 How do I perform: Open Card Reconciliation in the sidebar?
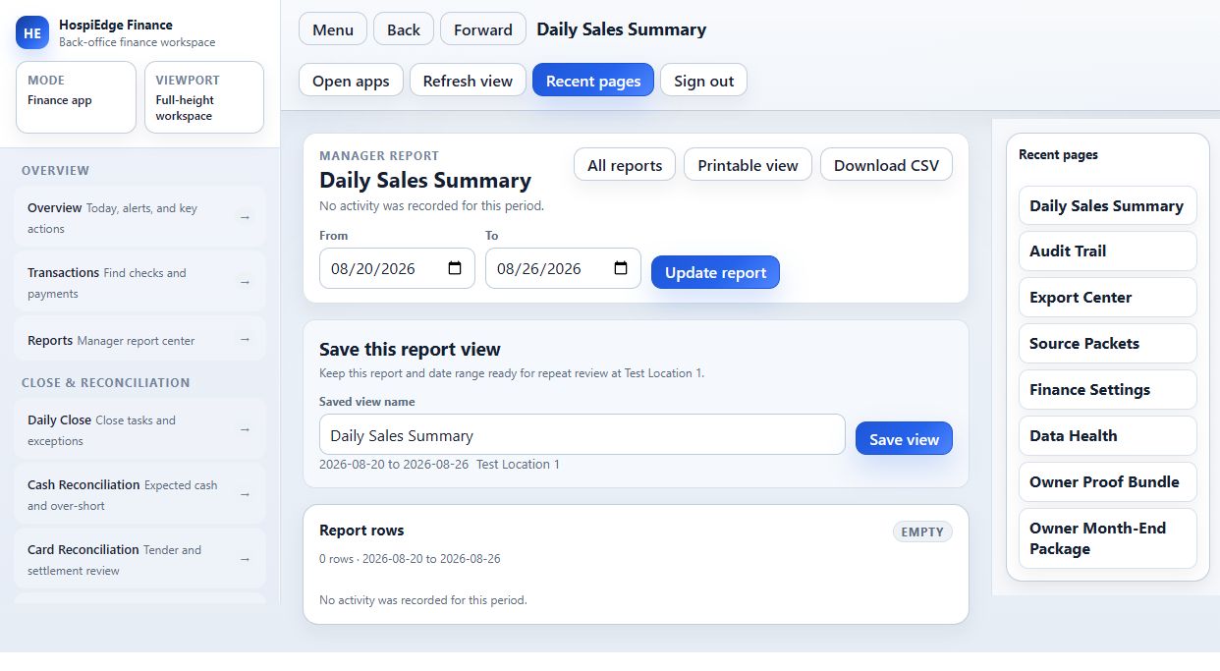coord(139,560)
